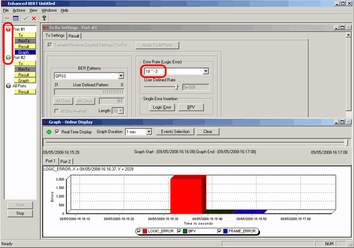The height and width of the screenshot is (248, 354).
Task: Open the Help menu
Action: point(64,11)
